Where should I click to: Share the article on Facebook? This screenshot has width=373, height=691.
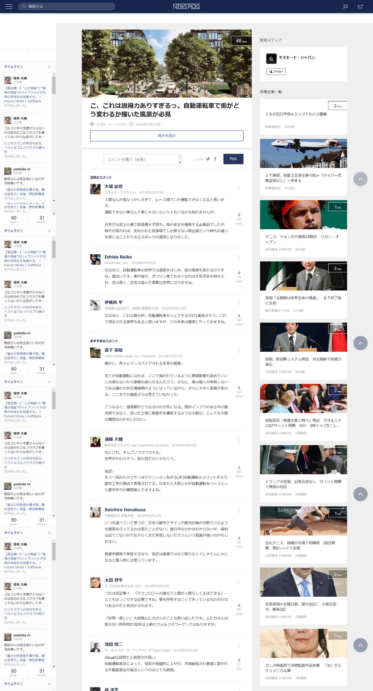tap(215, 159)
